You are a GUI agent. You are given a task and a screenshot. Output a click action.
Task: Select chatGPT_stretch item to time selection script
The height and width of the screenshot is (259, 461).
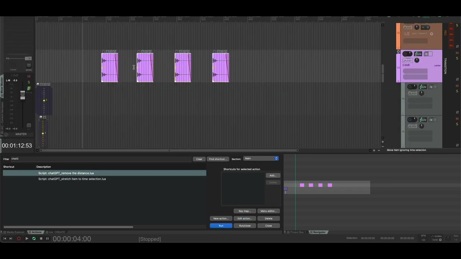[x=104, y=179]
